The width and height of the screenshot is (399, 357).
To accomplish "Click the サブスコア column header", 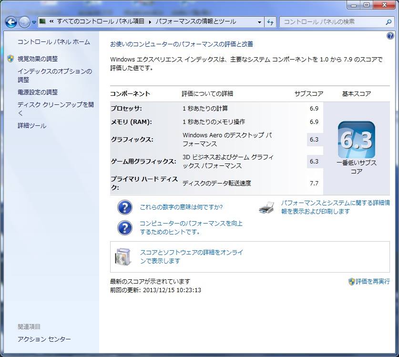I will pos(309,93).
